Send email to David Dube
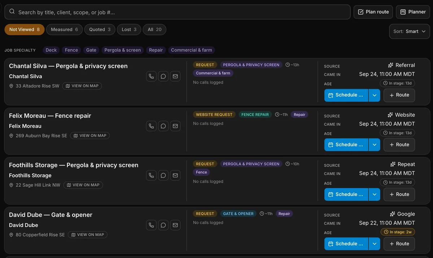 (175, 225)
